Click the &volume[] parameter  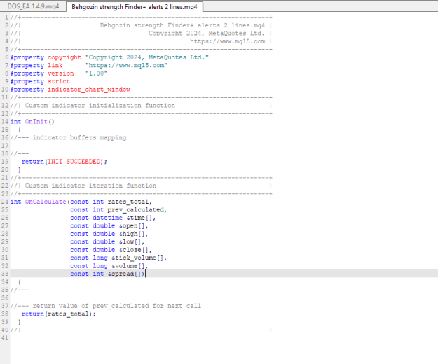point(128,266)
